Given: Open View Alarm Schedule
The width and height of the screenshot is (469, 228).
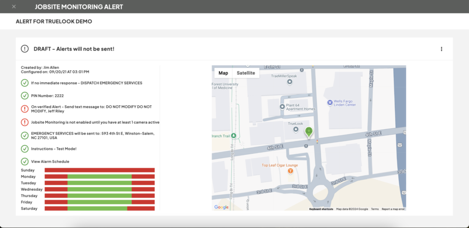Looking at the screenshot, I should coord(50,161).
